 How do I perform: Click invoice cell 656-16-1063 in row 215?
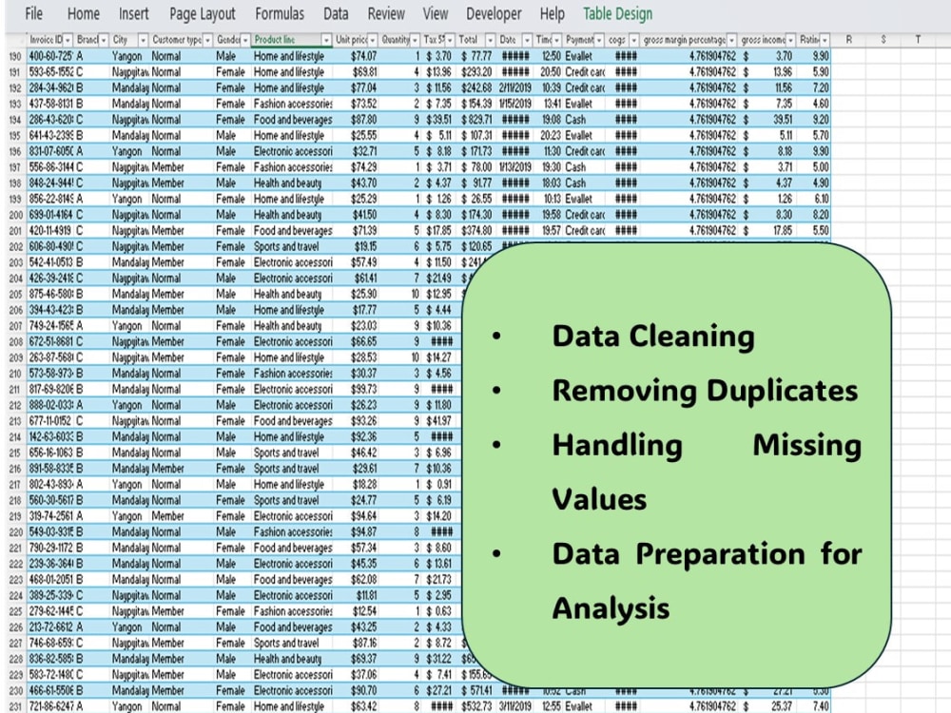[x=50, y=453]
